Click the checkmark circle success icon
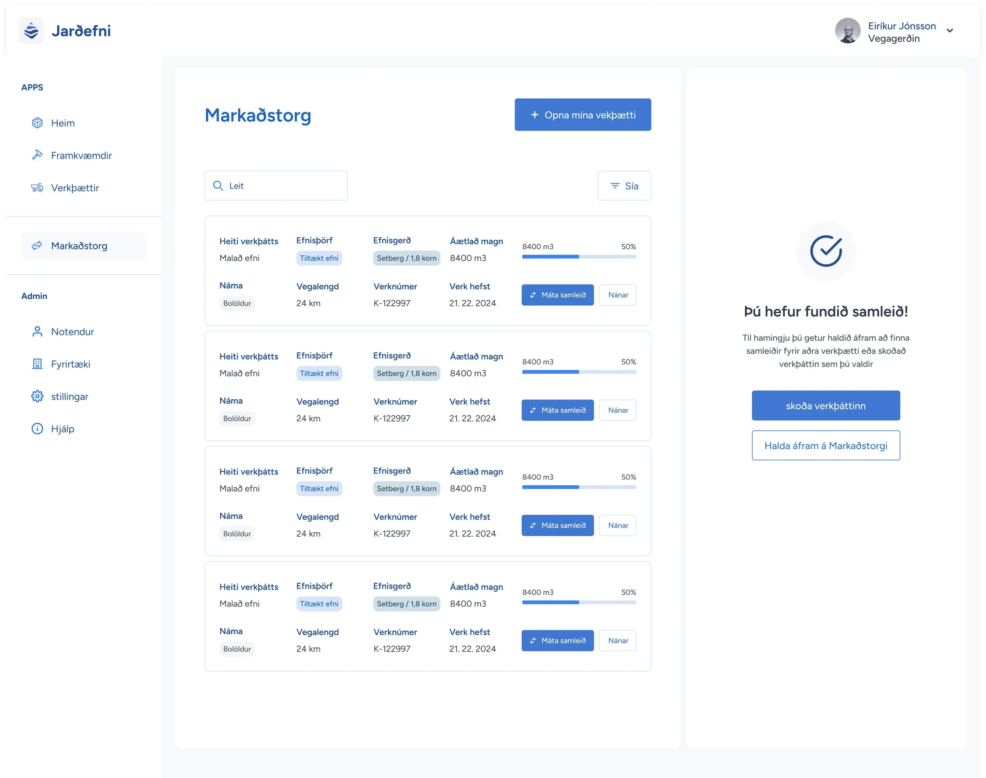 pyautogui.click(x=825, y=251)
